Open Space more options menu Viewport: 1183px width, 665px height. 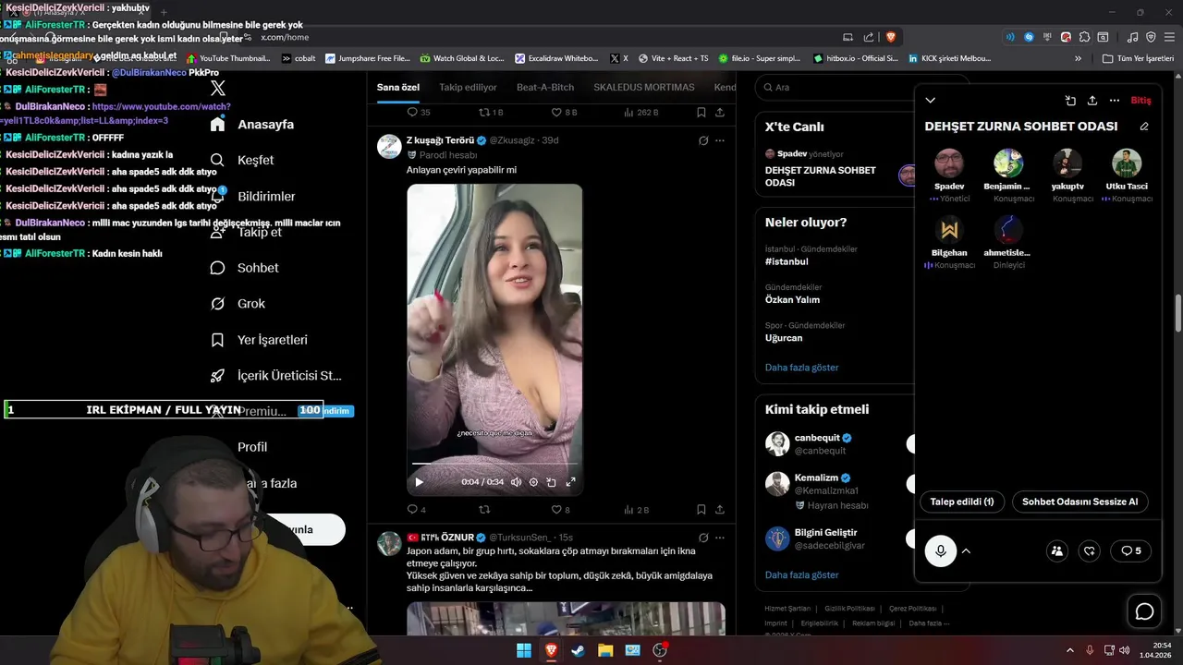[x=1115, y=101]
